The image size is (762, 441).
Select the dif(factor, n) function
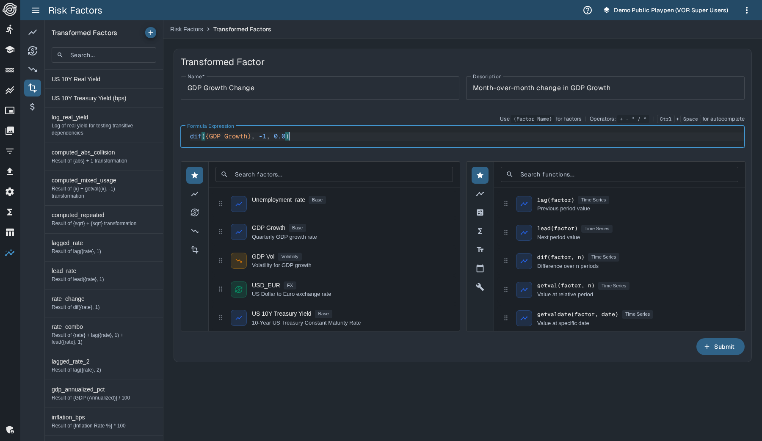pyautogui.click(x=560, y=257)
